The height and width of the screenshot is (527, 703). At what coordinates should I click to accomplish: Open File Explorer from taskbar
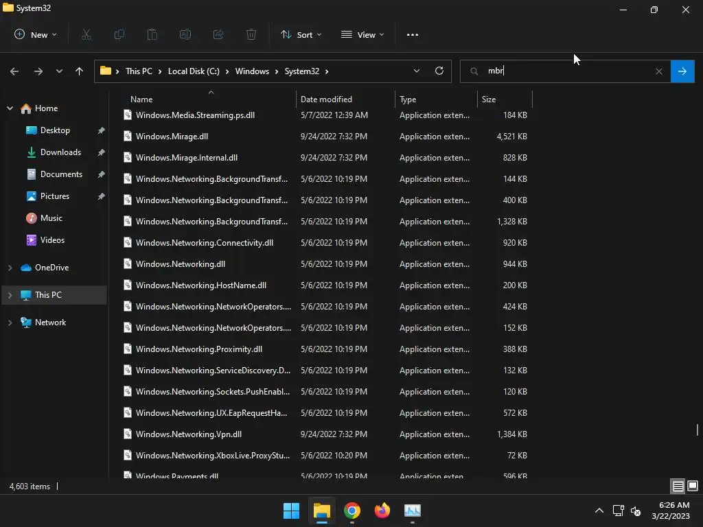pyautogui.click(x=322, y=511)
